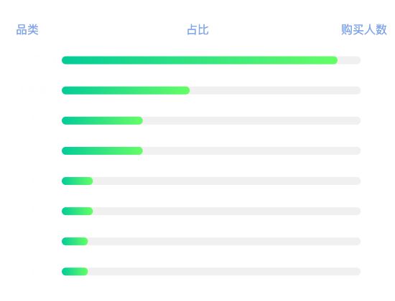
Task: Click the 品类 column header
Action: pyautogui.click(x=27, y=29)
